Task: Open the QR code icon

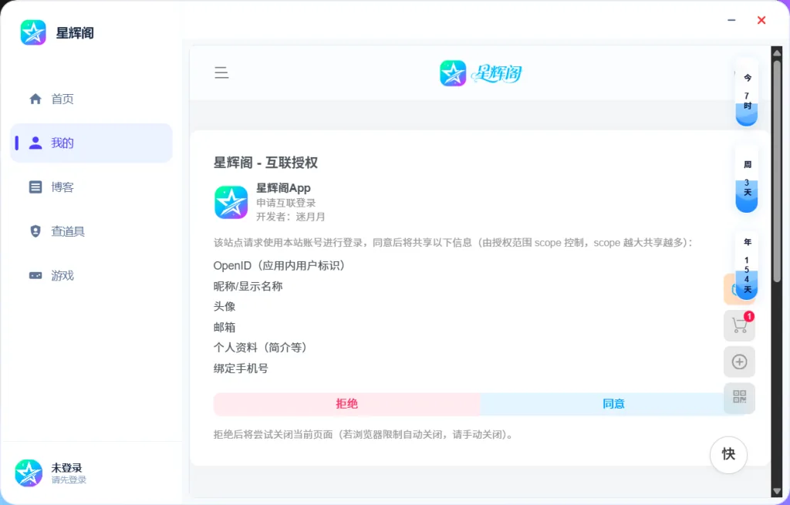Action: [x=739, y=397]
